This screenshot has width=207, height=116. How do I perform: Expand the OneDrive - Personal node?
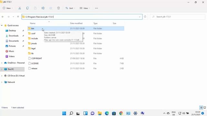(x=2, y=63)
